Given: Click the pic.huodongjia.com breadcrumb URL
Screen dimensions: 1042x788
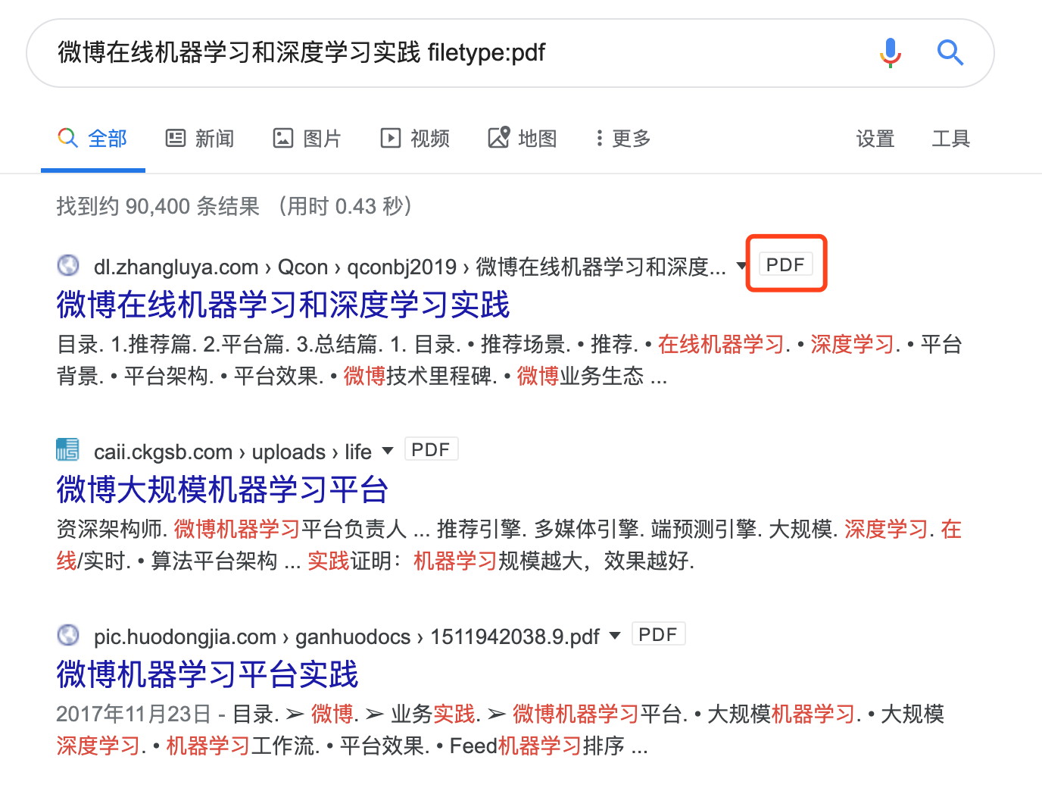Looking at the screenshot, I should 347,636.
